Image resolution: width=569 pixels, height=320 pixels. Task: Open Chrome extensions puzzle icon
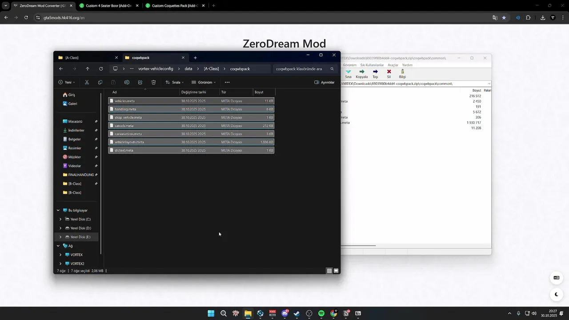point(528,18)
